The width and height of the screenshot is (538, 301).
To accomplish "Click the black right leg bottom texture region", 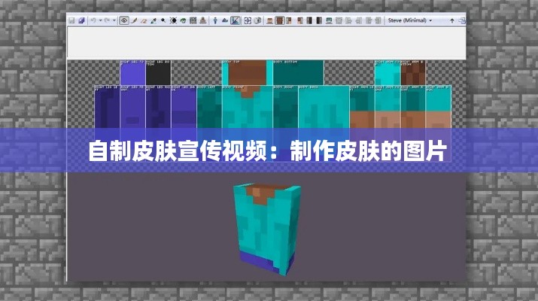I will coord(158,73).
